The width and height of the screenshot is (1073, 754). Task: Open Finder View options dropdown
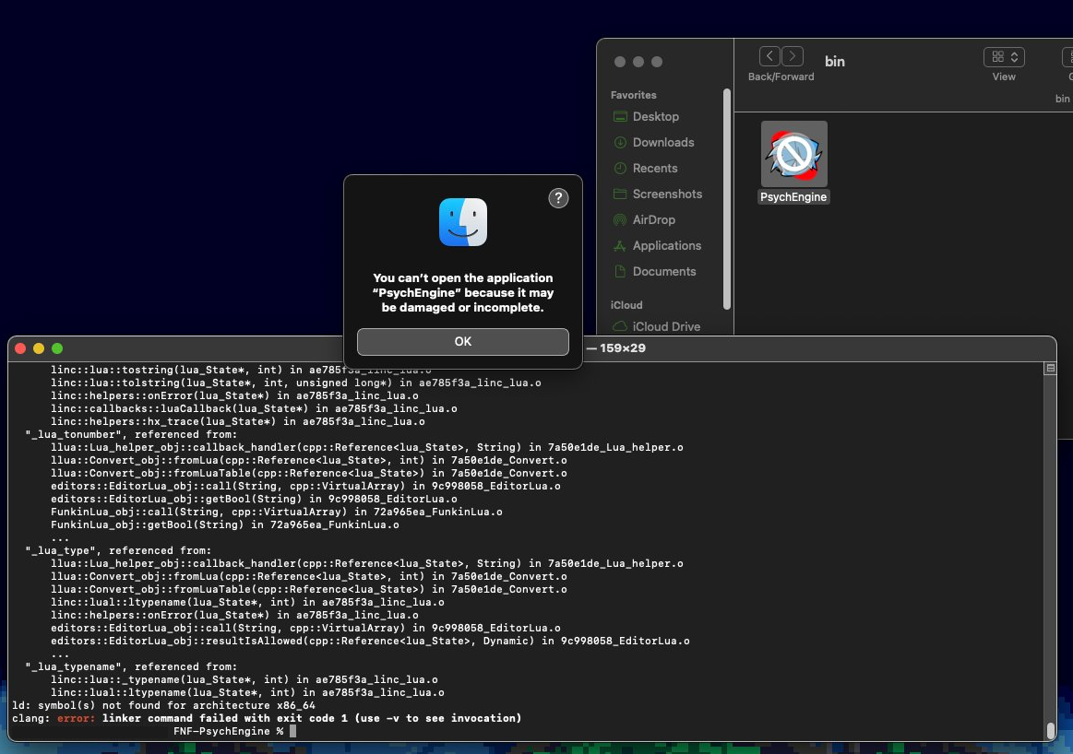[1004, 57]
